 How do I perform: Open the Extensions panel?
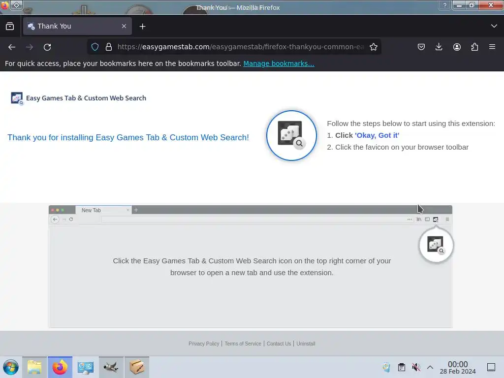point(474,47)
